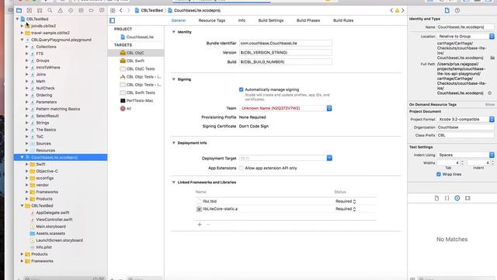Open the Debug navigator icon
The image size is (497, 280).
tap(81, 10)
